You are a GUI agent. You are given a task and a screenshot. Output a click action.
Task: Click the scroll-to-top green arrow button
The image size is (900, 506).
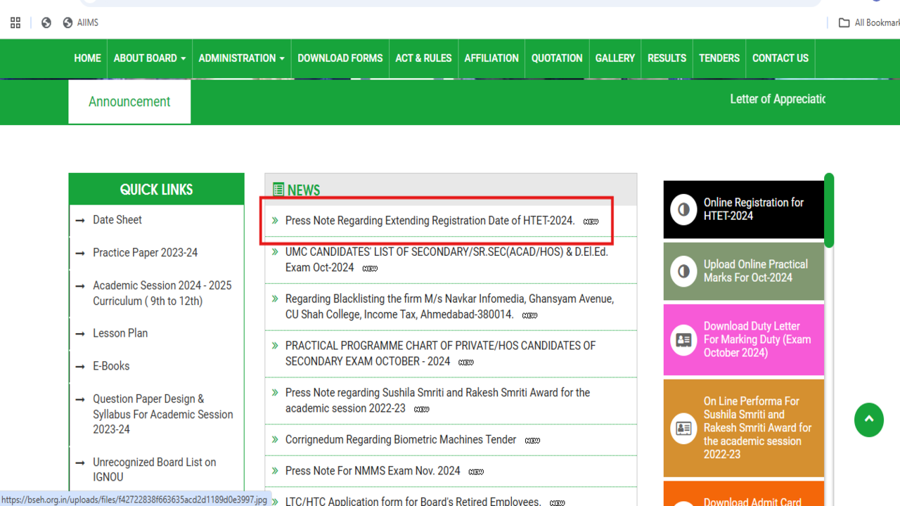tap(868, 420)
